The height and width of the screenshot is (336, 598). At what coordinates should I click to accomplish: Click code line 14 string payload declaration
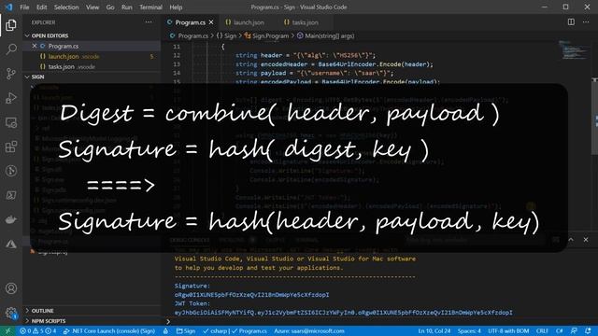[314, 73]
